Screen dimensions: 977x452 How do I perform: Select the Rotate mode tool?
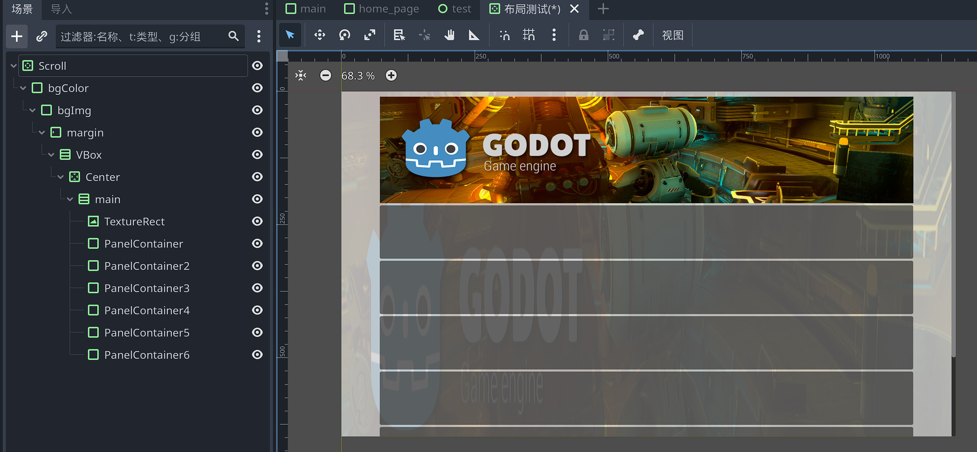tap(344, 35)
